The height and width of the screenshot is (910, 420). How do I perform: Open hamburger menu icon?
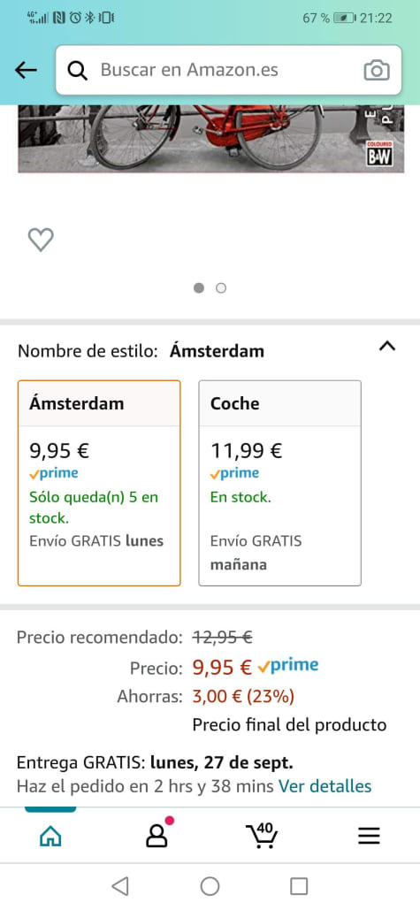369,836
